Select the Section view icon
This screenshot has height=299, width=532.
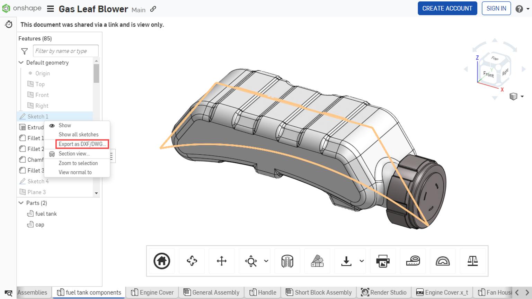[x=287, y=261]
